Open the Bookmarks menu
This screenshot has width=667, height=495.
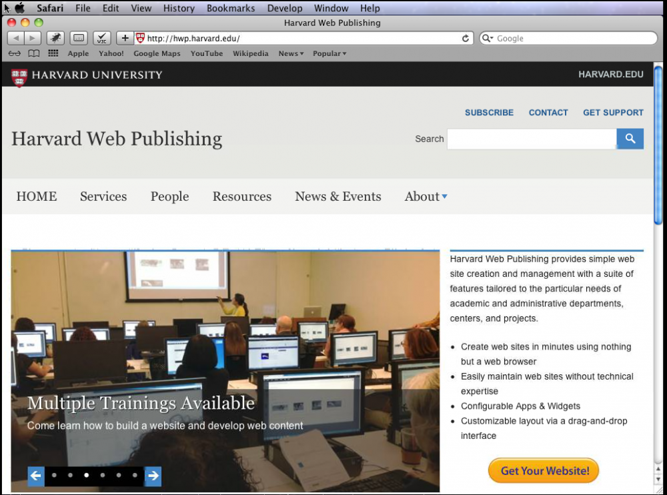231,8
